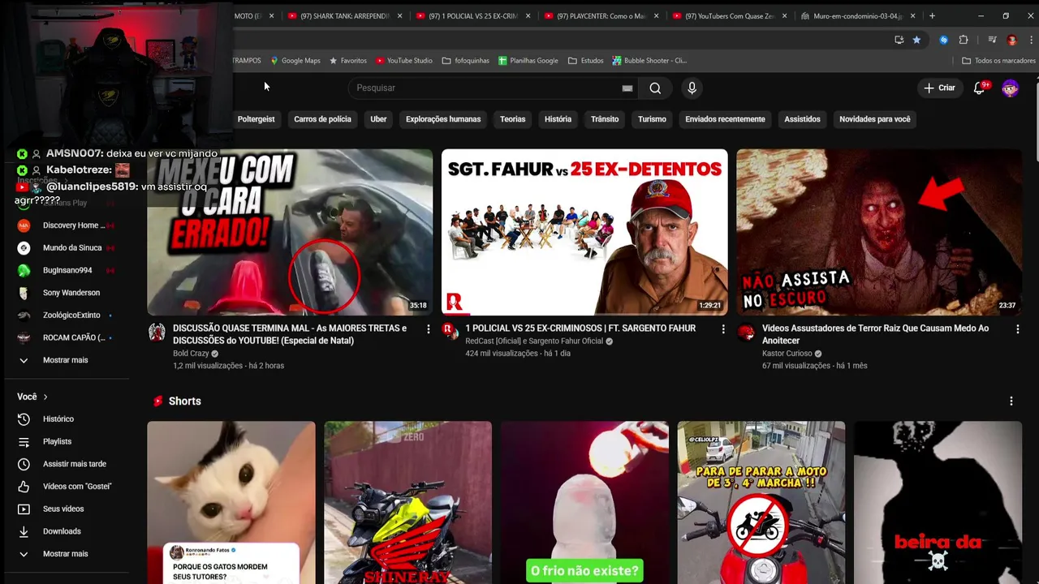The width and height of the screenshot is (1039, 584).
Task: Select the Teorias filter chip
Action: (512, 119)
